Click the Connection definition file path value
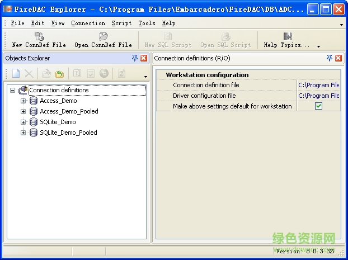This screenshot has width=348, height=260. pos(319,85)
